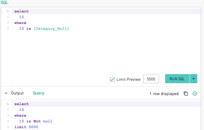This screenshot has height=130, width=204.
Task: Click the green success checkmark icon
Action: [195, 94]
